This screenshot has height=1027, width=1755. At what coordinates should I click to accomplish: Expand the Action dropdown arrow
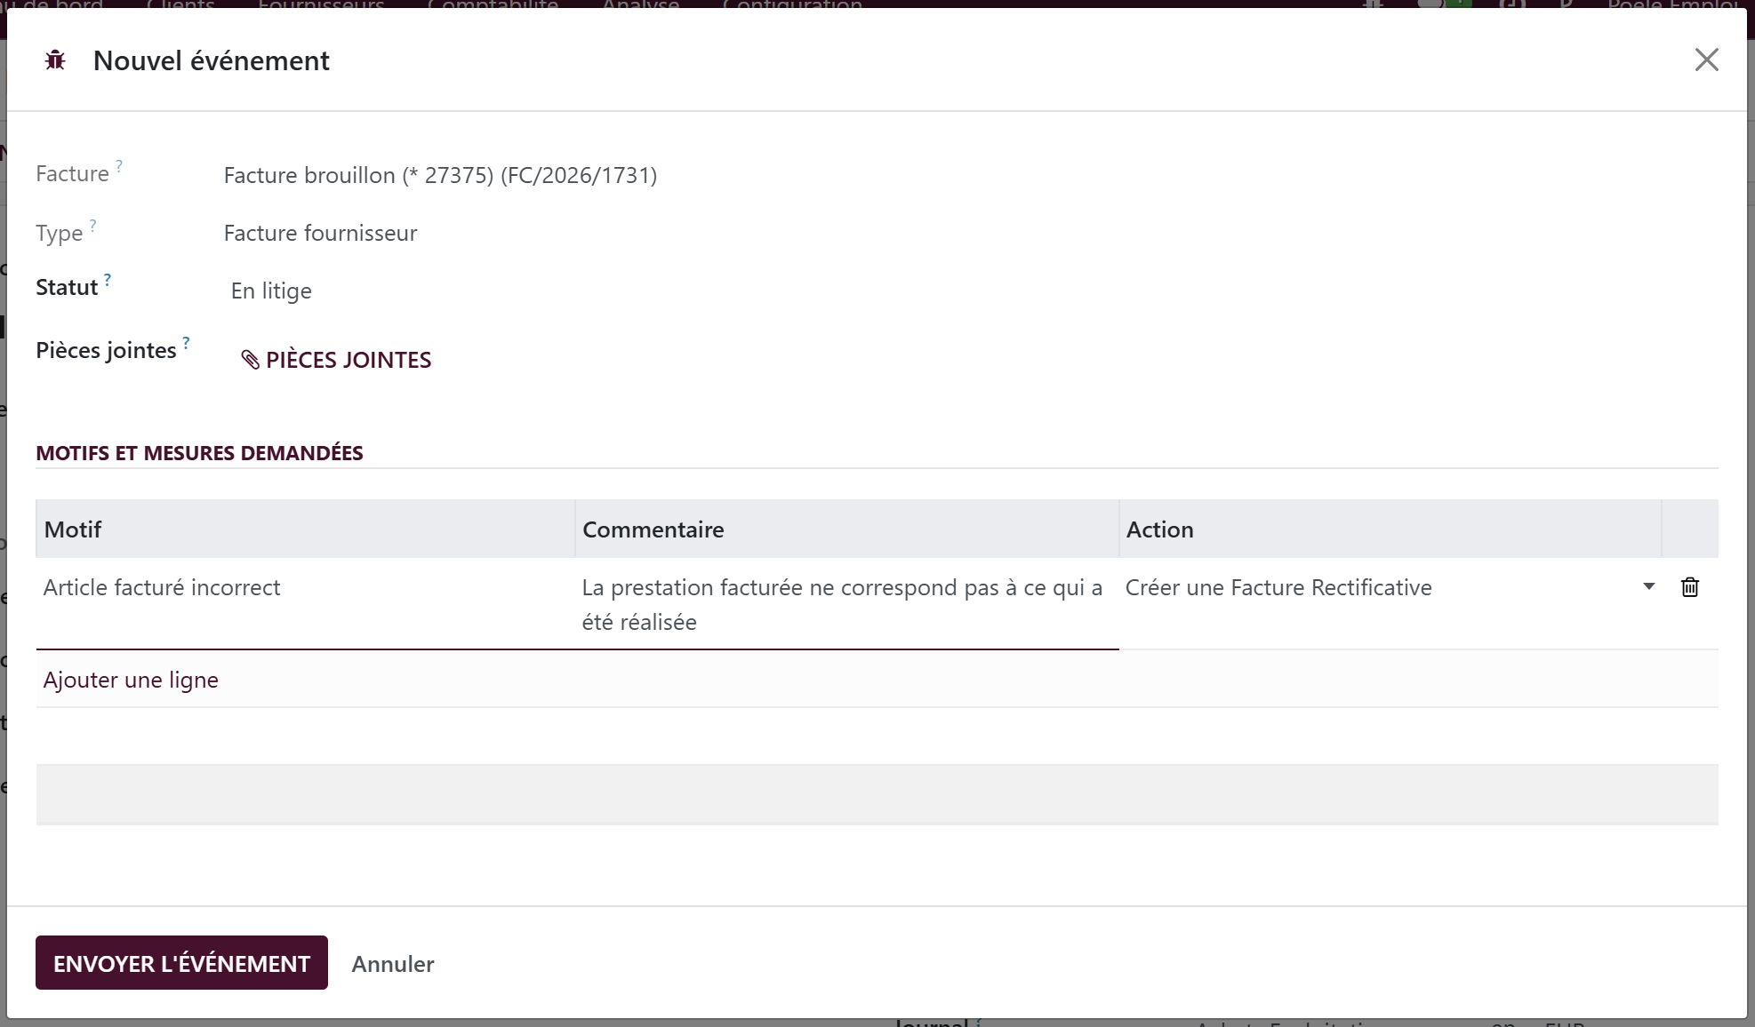[1648, 586]
